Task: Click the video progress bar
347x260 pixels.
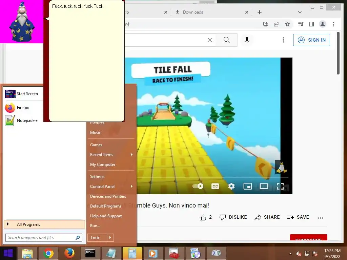Action: coord(212,177)
